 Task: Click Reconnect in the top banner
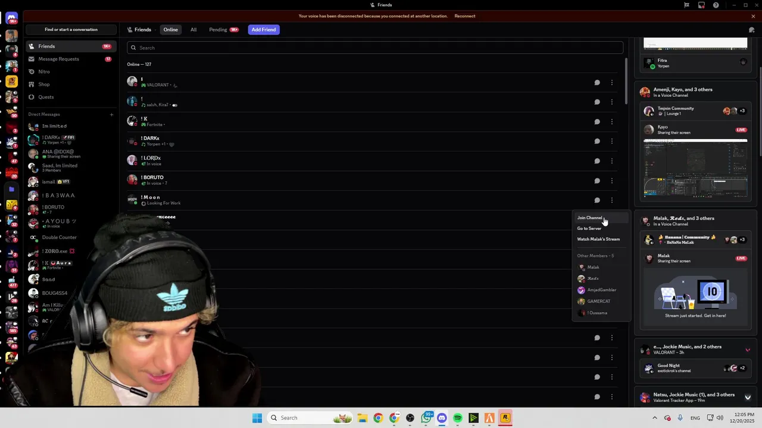465,16
